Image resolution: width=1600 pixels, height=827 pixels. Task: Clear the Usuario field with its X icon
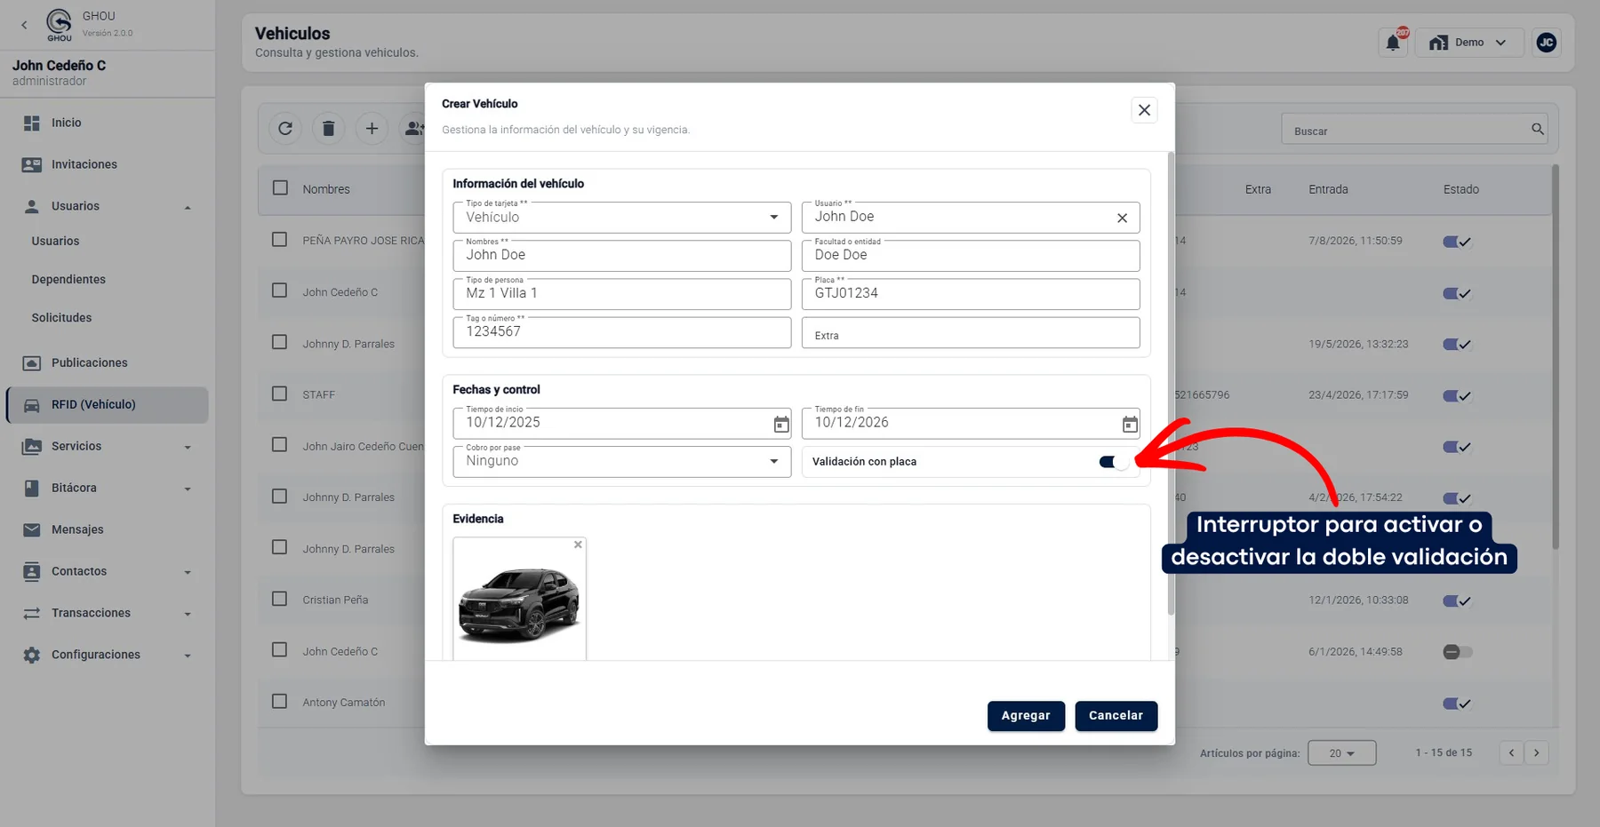click(x=1122, y=218)
